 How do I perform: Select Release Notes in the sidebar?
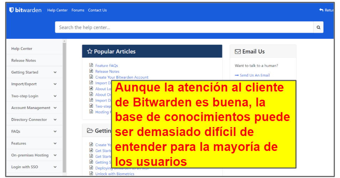tap(24, 61)
